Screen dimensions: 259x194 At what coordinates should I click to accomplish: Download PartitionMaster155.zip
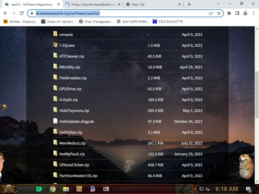(x=78, y=176)
